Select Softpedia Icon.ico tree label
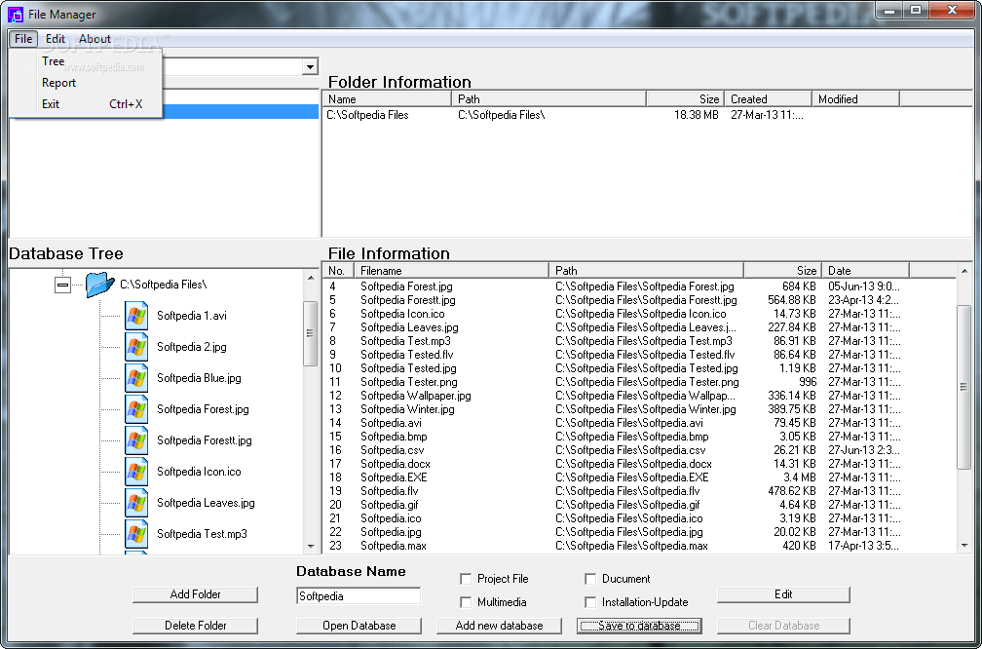 click(x=199, y=472)
